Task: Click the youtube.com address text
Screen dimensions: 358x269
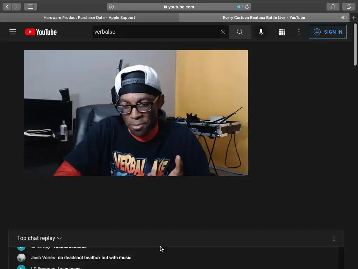Action: click(x=181, y=7)
